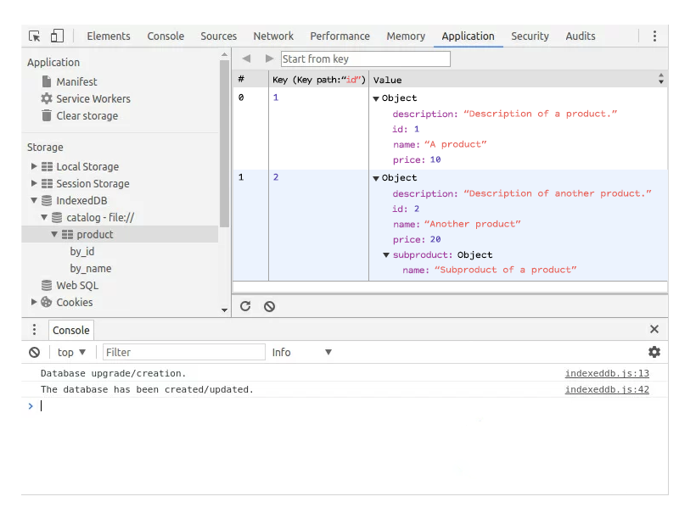The height and width of the screenshot is (530, 696).
Task: Click the description "Description of a product."
Action: click(x=505, y=114)
